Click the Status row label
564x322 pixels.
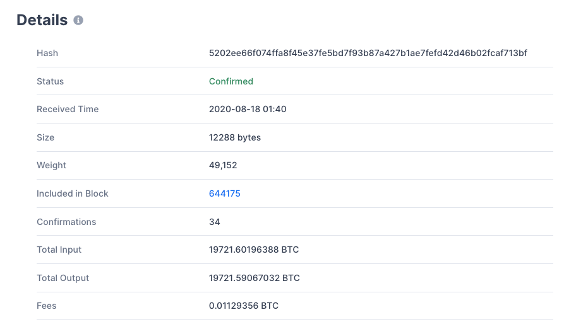click(x=50, y=81)
